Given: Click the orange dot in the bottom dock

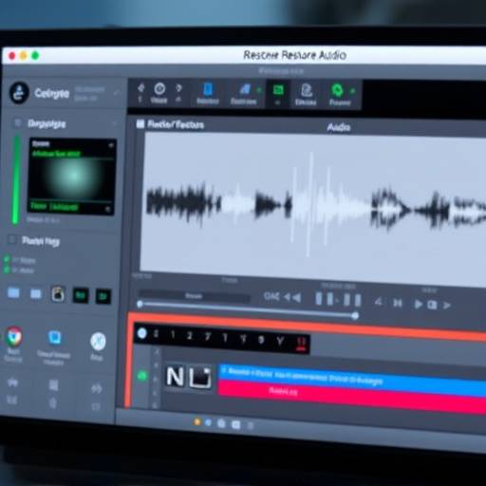Looking at the screenshot, I should (197, 421).
